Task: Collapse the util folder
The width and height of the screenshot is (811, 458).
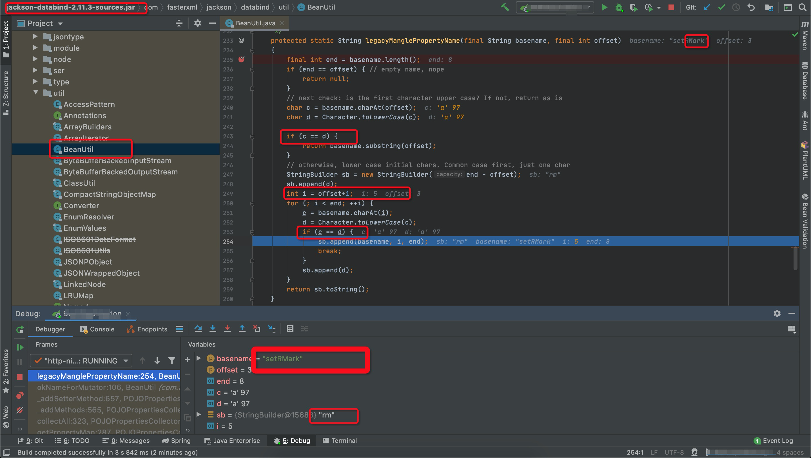Action: pyautogui.click(x=35, y=93)
